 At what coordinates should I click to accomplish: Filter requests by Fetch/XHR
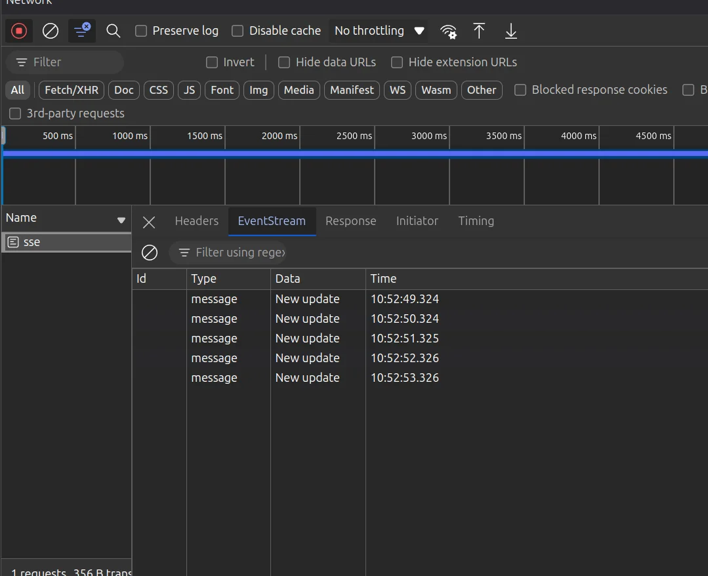pos(72,90)
